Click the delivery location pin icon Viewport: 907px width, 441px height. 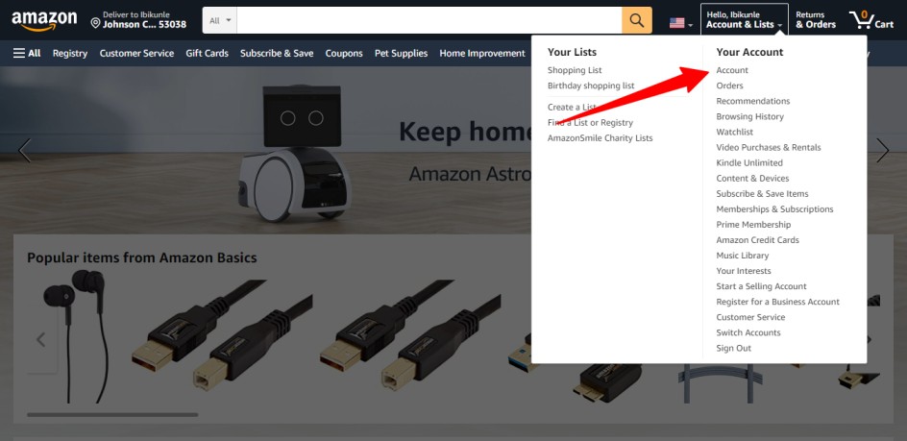95,23
